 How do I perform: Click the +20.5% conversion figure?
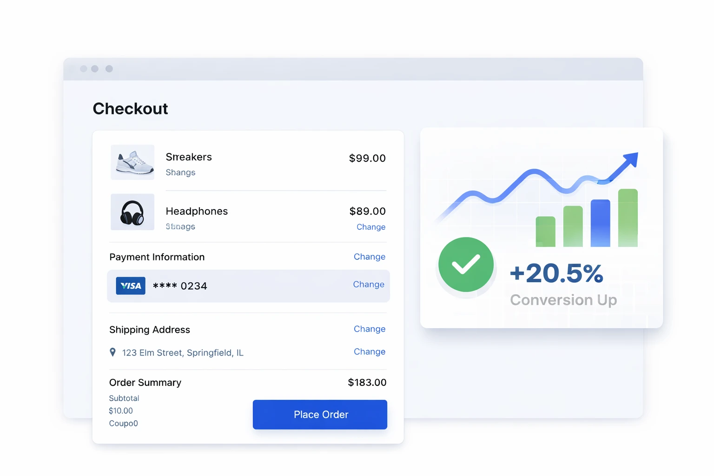click(x=556, y=273)
